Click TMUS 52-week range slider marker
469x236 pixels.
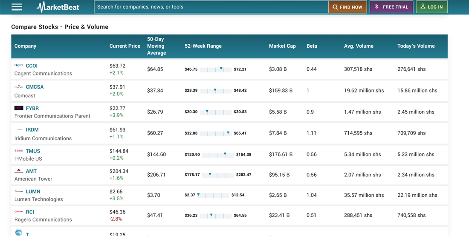tap(225, 154)
